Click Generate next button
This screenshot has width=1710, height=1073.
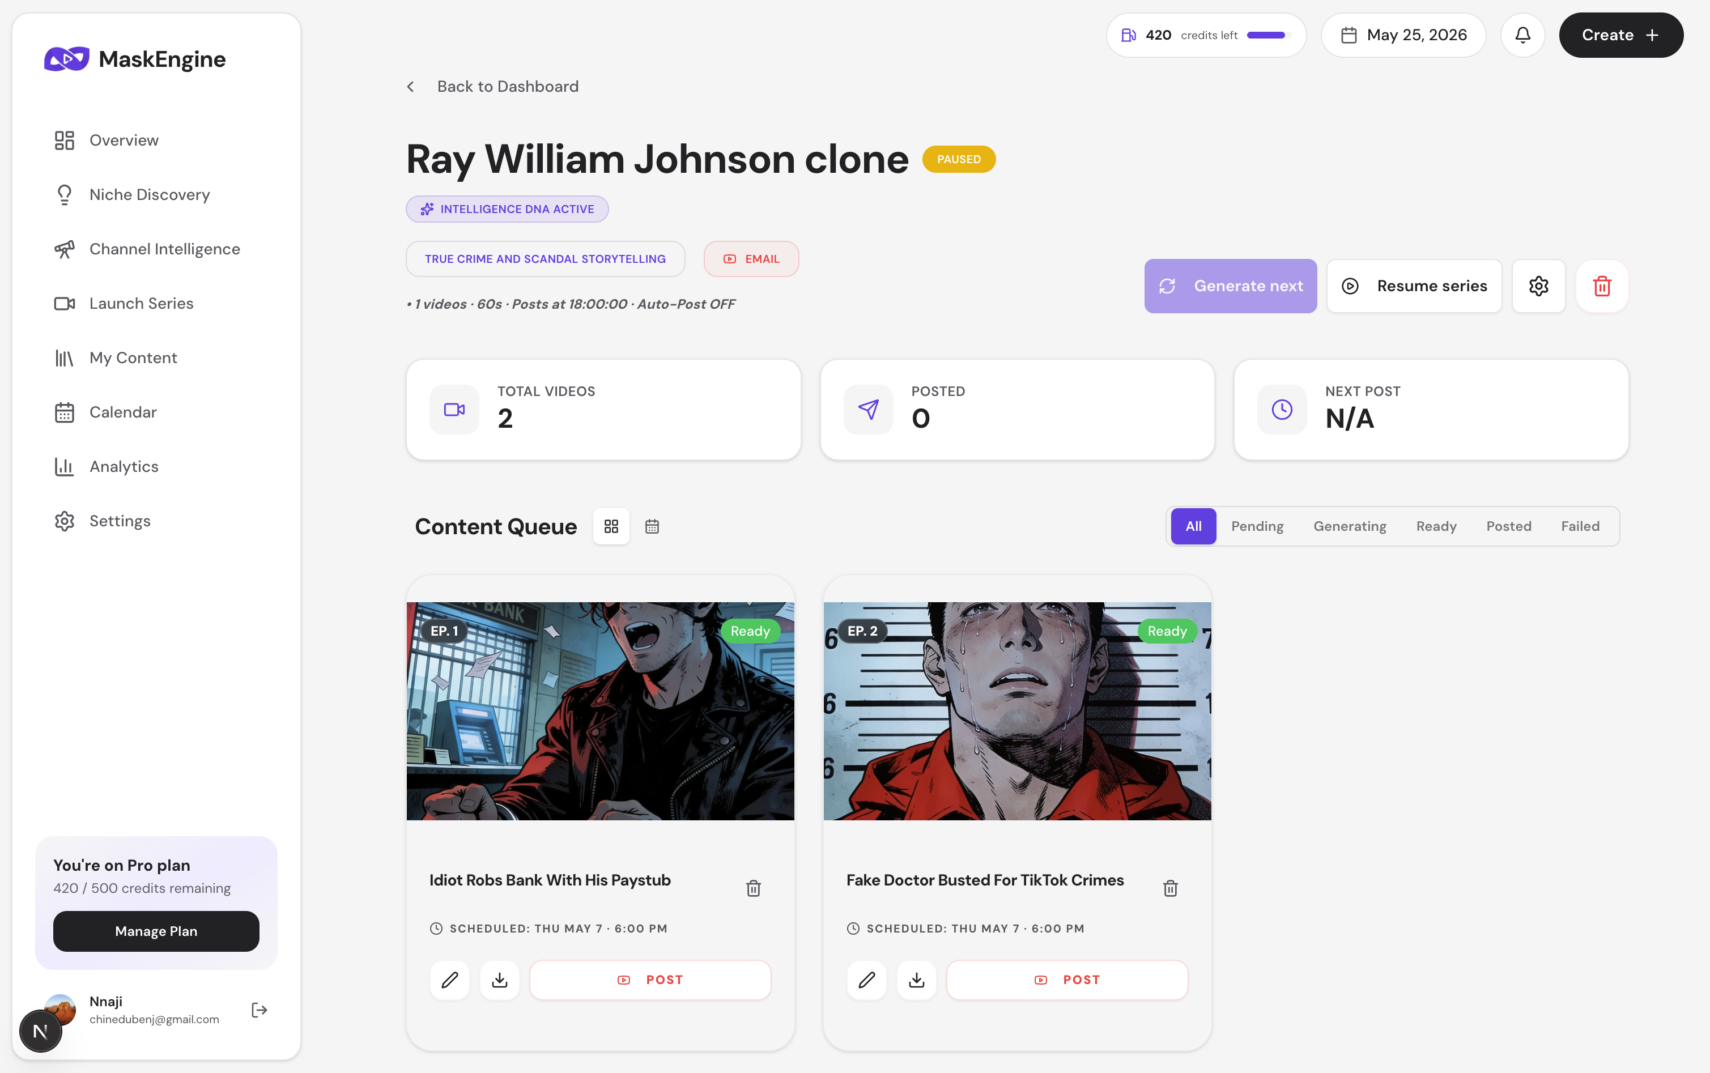point(1230,286)
